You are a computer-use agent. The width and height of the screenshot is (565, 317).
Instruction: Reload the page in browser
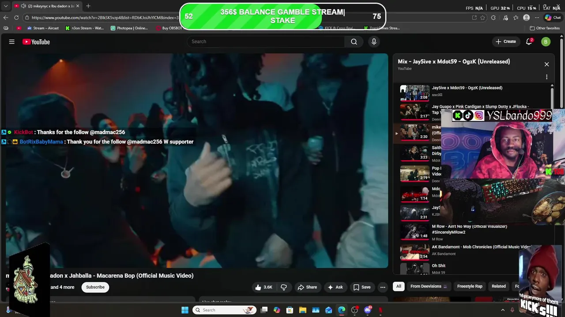pos(16,18)
